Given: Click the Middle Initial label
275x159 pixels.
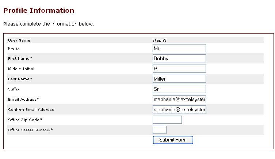Looking at the screenshot, I should point(21,69).
